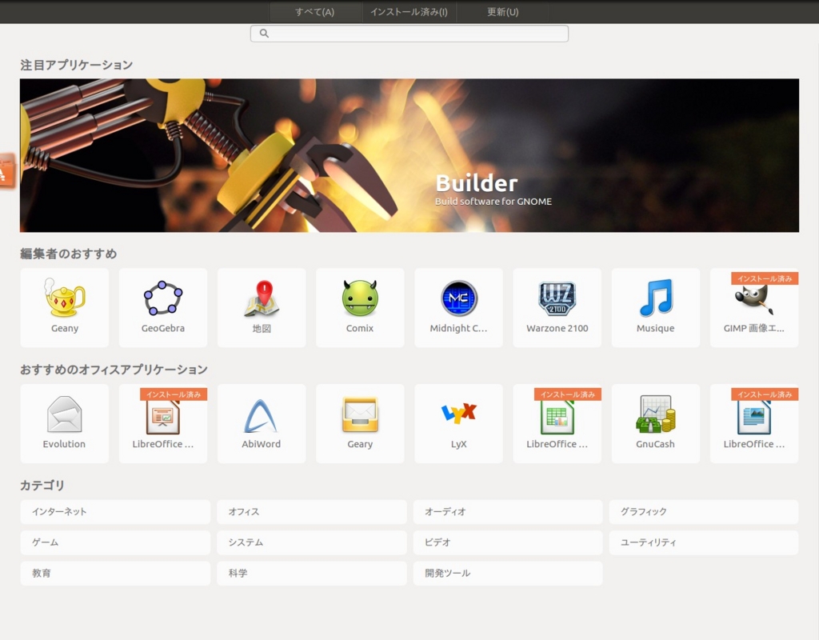This screenshot has height=640, width=819.
Task: Switch to the 更新(U) tab
Action: pyautogui.click(x=502, y=11)
